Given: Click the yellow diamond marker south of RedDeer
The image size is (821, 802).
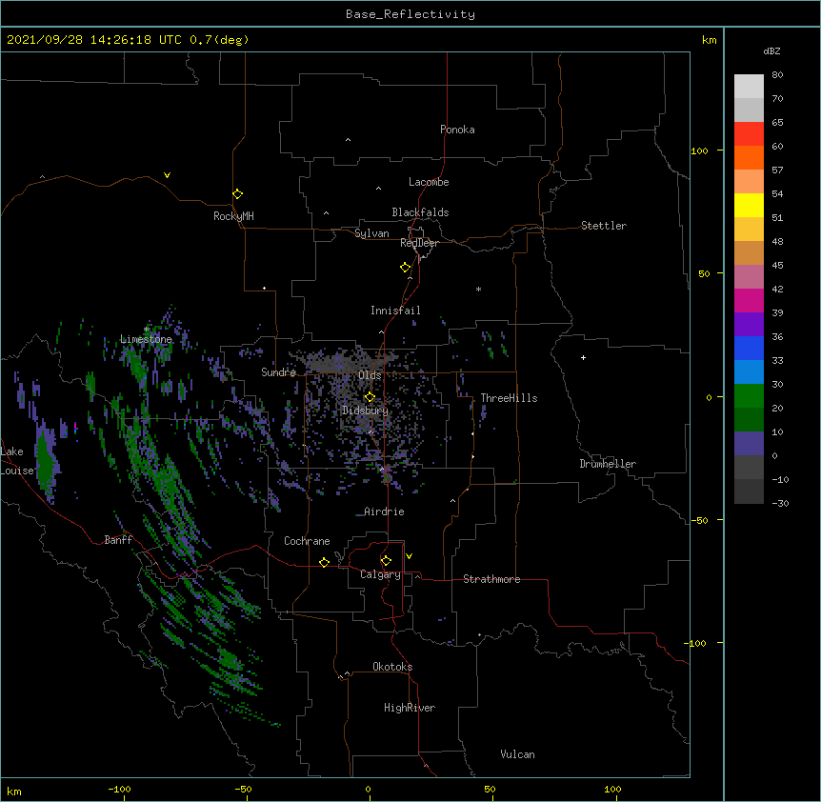Looking at the screenshot, I should coord(406,268).
